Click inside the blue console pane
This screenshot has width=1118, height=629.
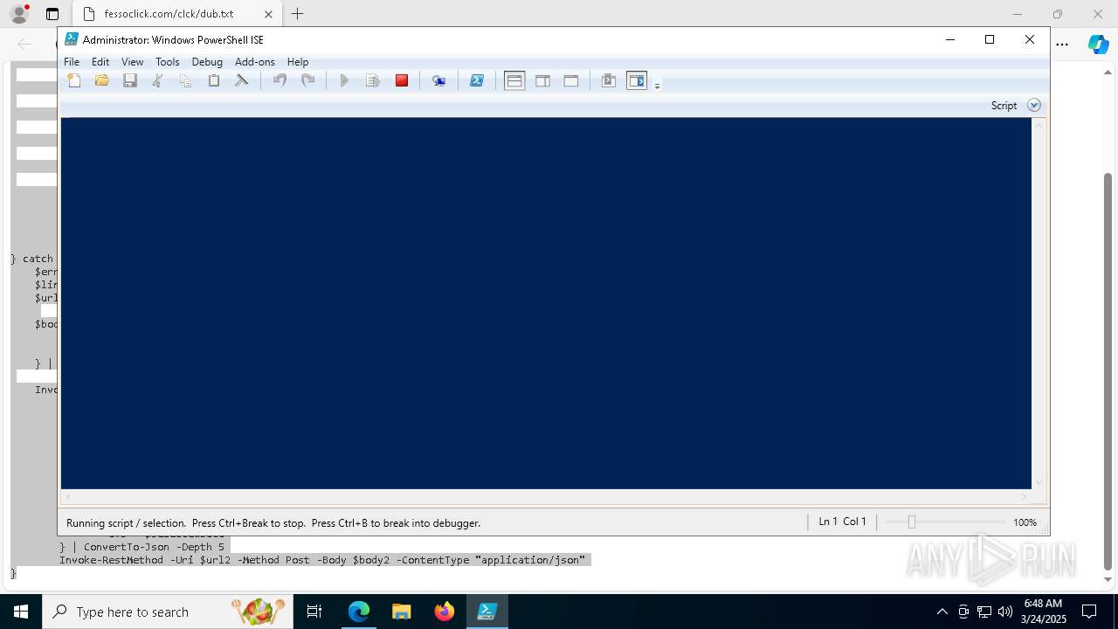[546, 303]
